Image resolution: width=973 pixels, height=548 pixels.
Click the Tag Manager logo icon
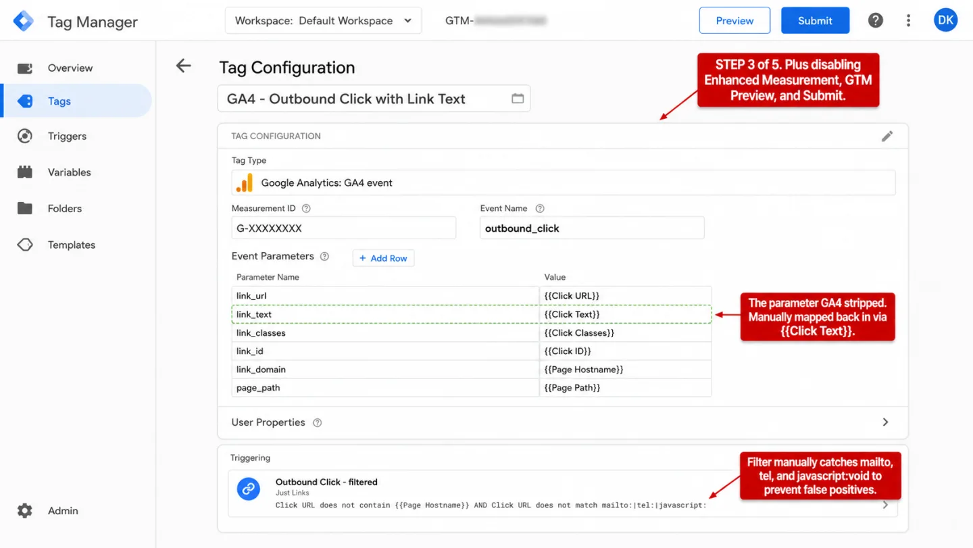click(24, 21)
